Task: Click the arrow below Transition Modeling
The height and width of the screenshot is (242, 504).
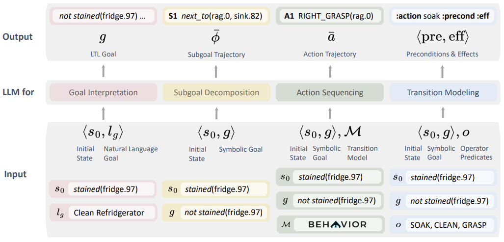Action: (443, 114)
